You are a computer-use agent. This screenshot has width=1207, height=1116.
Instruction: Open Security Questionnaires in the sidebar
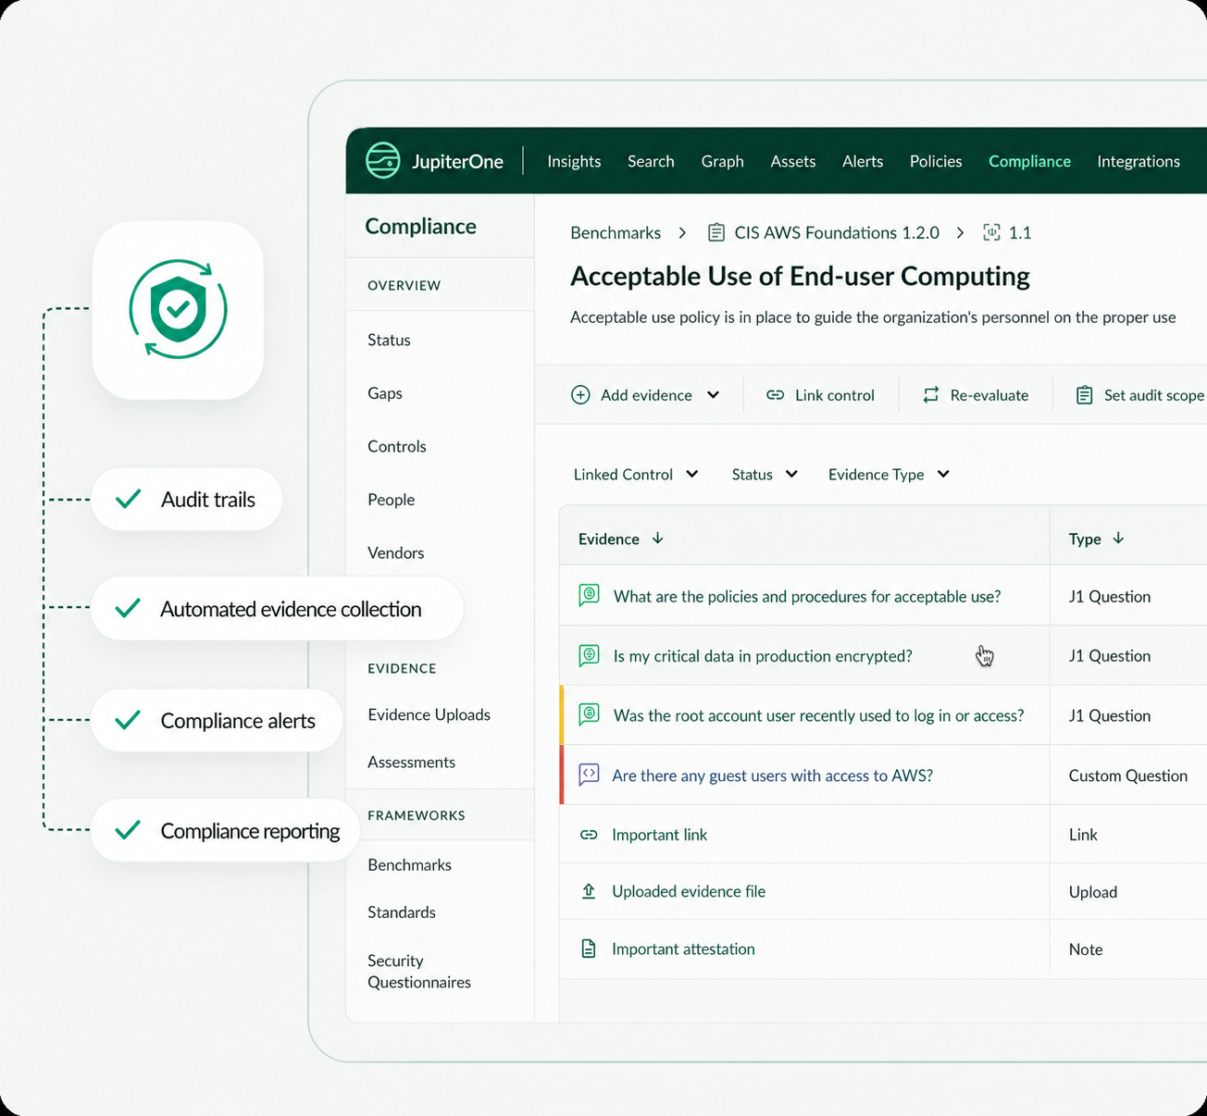[419, 971]
